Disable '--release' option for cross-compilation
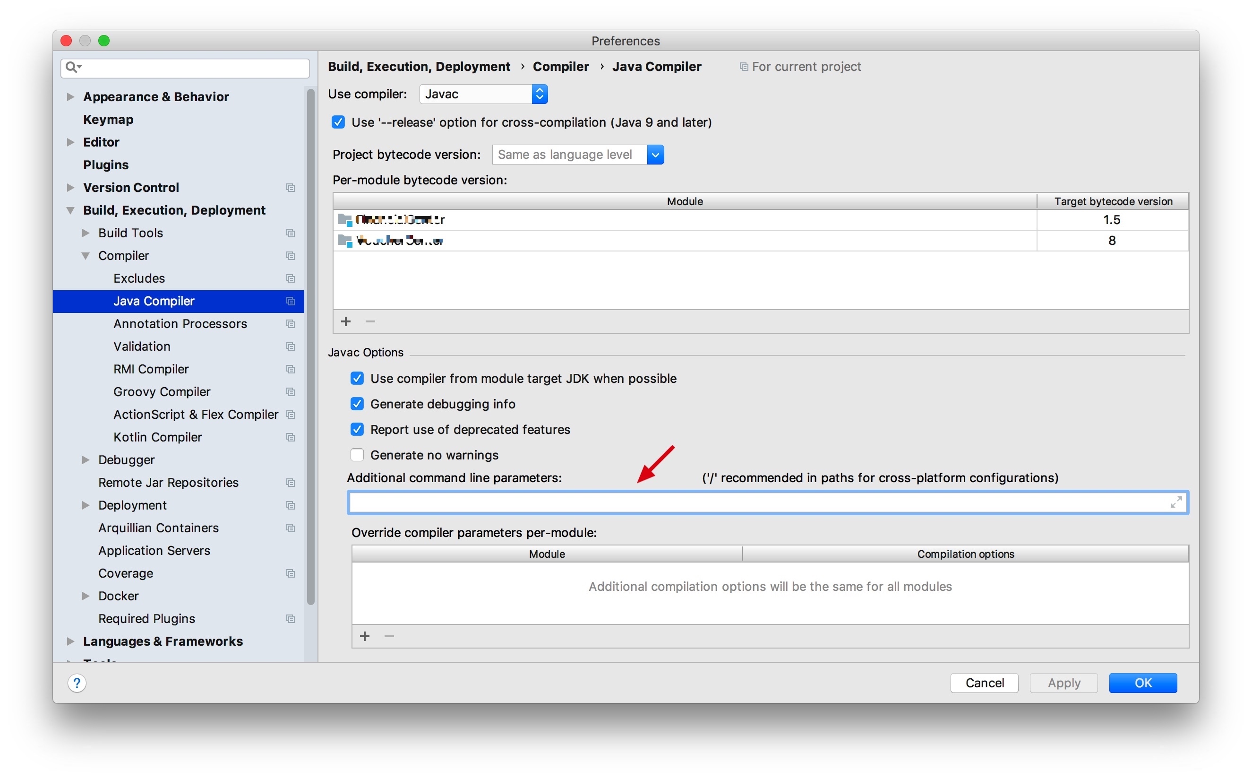Image resolution: width=1252 pixels, height=779 pixels. coord(338,122)
